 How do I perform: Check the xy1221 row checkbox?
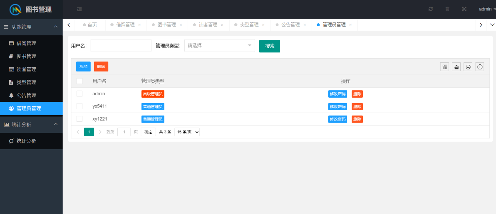80,119
